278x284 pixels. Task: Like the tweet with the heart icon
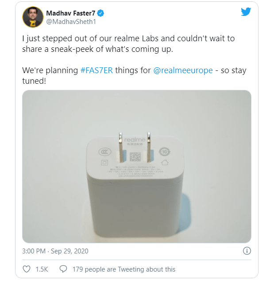click(x=27, y=269)
